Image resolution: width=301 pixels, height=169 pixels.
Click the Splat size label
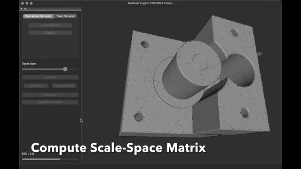(x=29, y=64)
